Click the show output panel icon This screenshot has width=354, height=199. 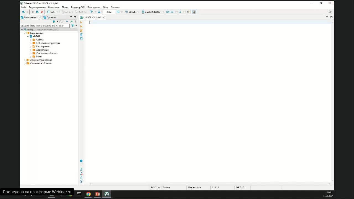tap(81, 169)
